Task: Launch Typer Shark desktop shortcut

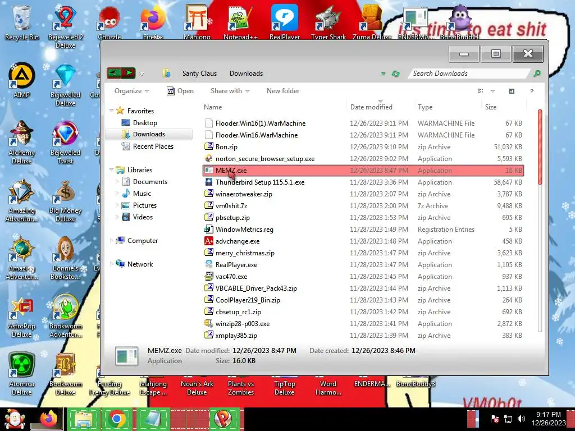Action: point(328,22)
